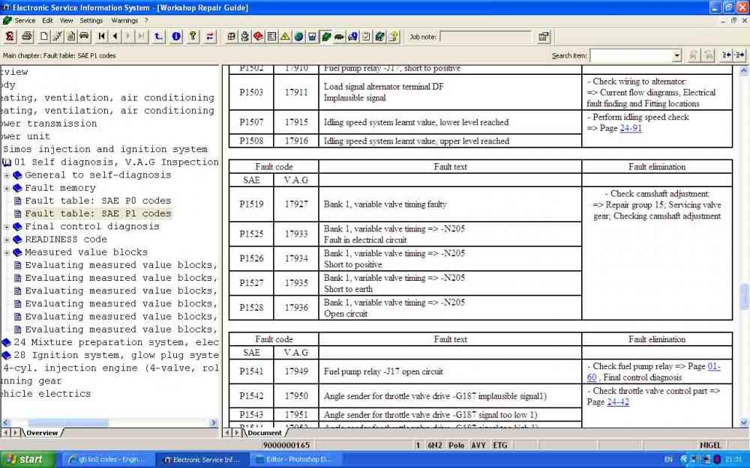Open the View menu
This screenshot has width=750, height=468.
(66, 20)
